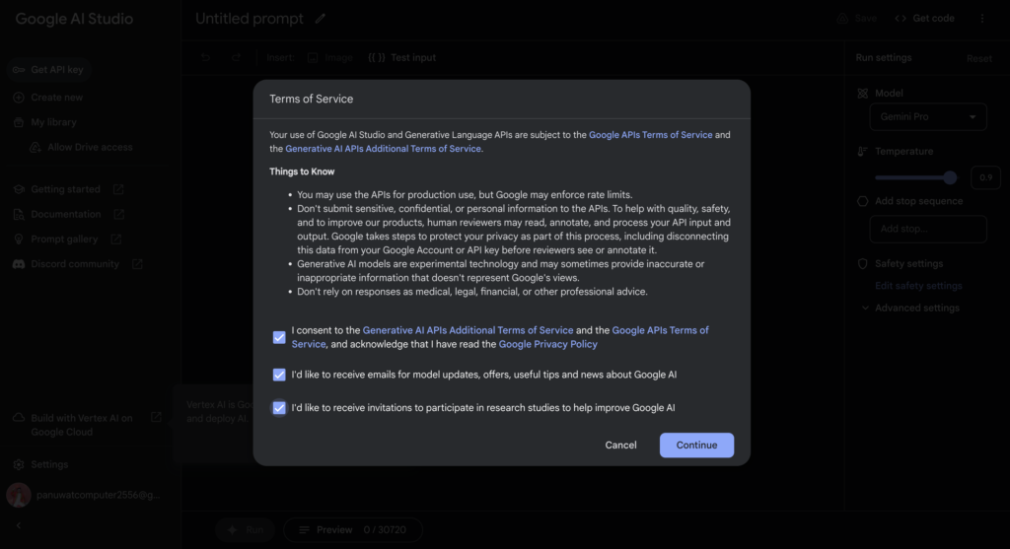Image resolution: width=1010 pixels, height=549 pixels.
Task: Click the Save button
Action: [x=857, y=19]
